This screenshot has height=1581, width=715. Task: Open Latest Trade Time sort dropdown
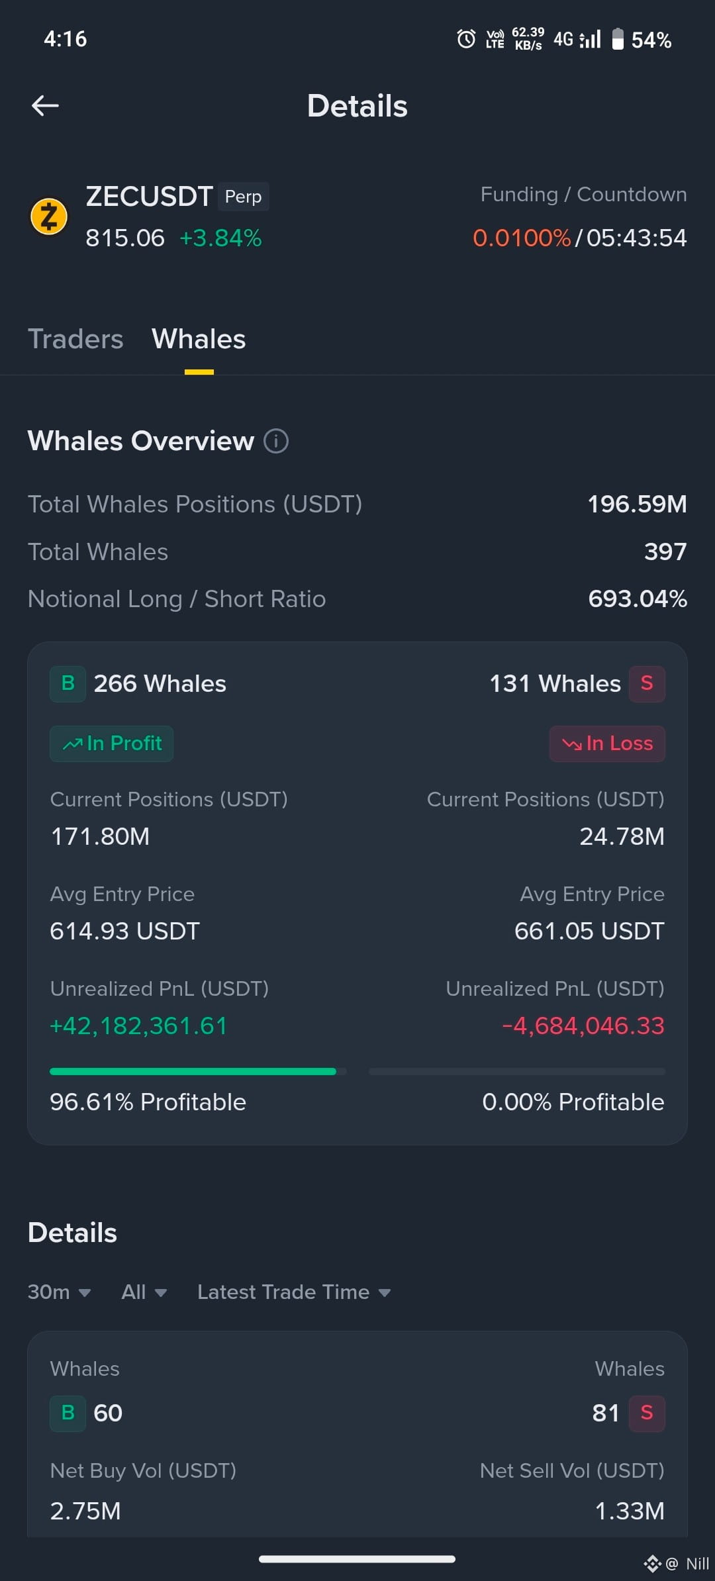pyautogui.click(x=294, y=1292)
